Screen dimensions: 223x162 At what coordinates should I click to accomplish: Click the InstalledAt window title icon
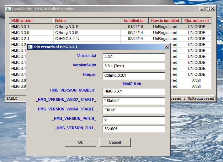tap(8, 9)
